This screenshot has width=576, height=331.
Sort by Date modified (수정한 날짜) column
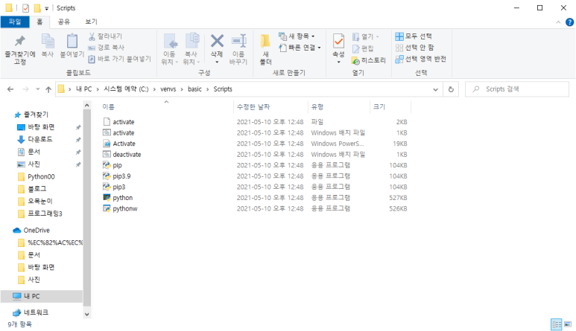click(270, 106)
